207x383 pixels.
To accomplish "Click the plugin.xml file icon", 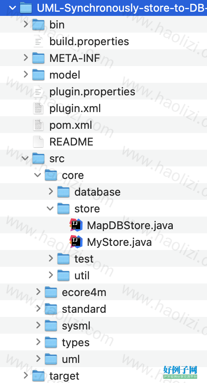I will (38, 108).
